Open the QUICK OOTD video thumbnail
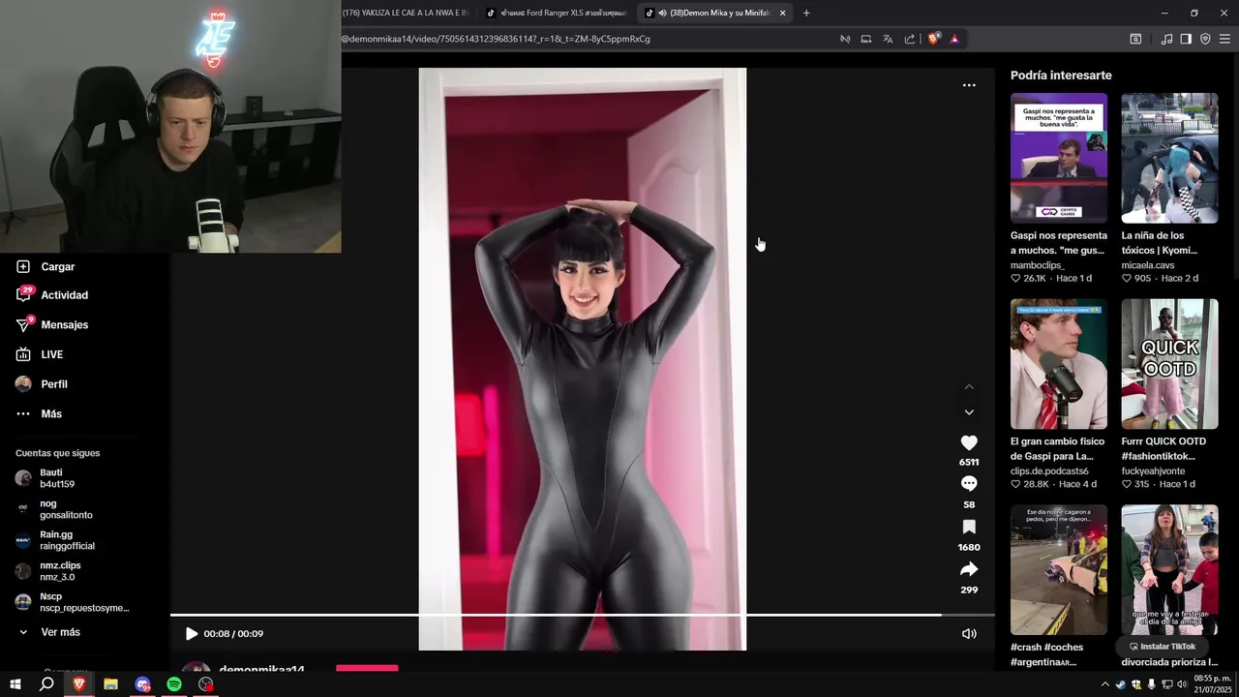 (x=1169, y=364)
